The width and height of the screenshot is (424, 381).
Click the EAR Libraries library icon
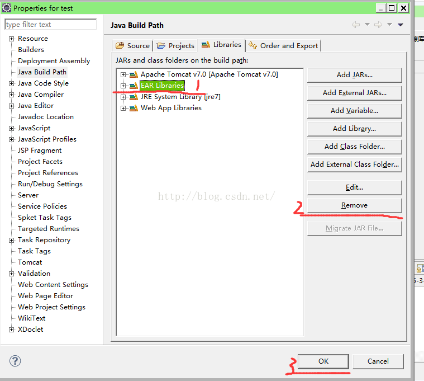coord(134,86)
